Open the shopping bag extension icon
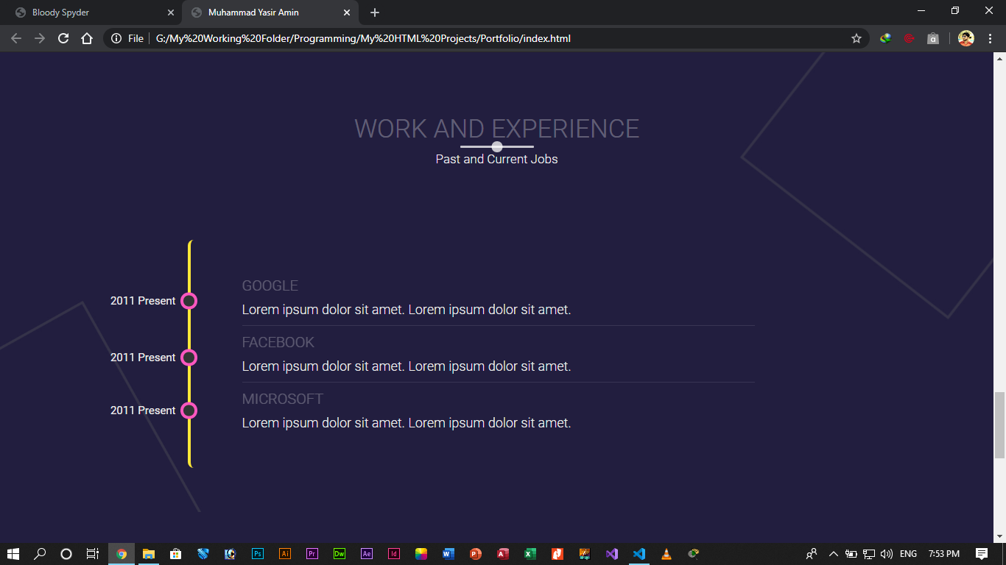1006x565 pixels. point(933,38)
